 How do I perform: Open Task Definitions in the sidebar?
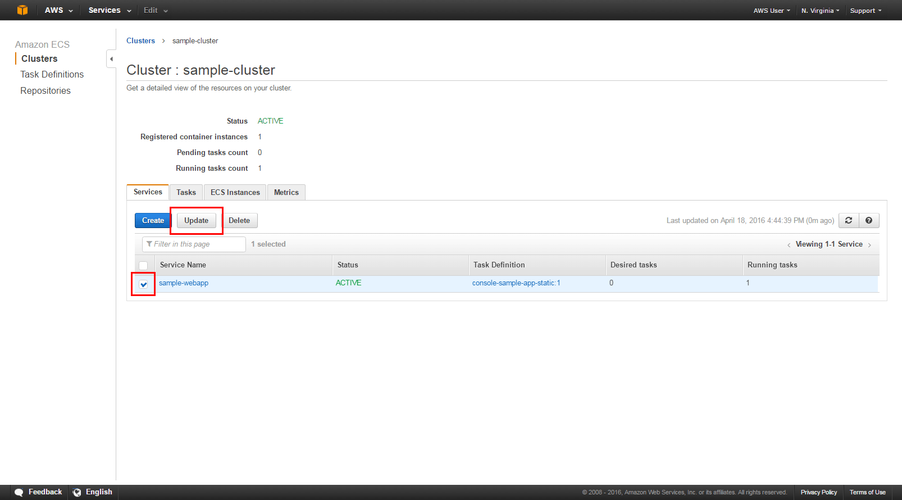point(52,74)
